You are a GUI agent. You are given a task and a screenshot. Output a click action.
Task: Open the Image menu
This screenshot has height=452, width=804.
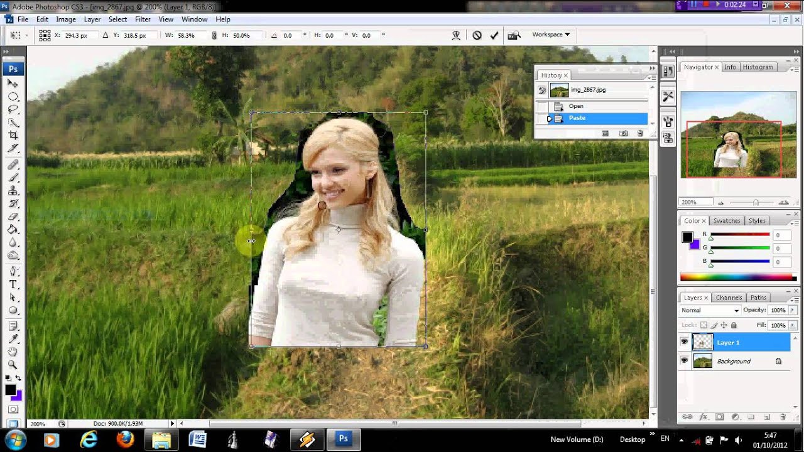[x=66, y=19]
